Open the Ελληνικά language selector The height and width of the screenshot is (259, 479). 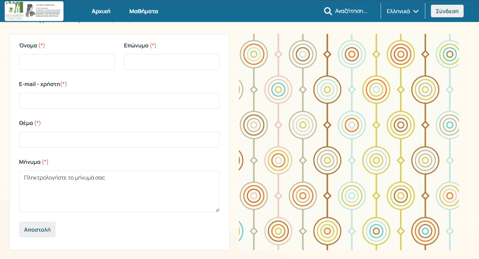[399, 11]
